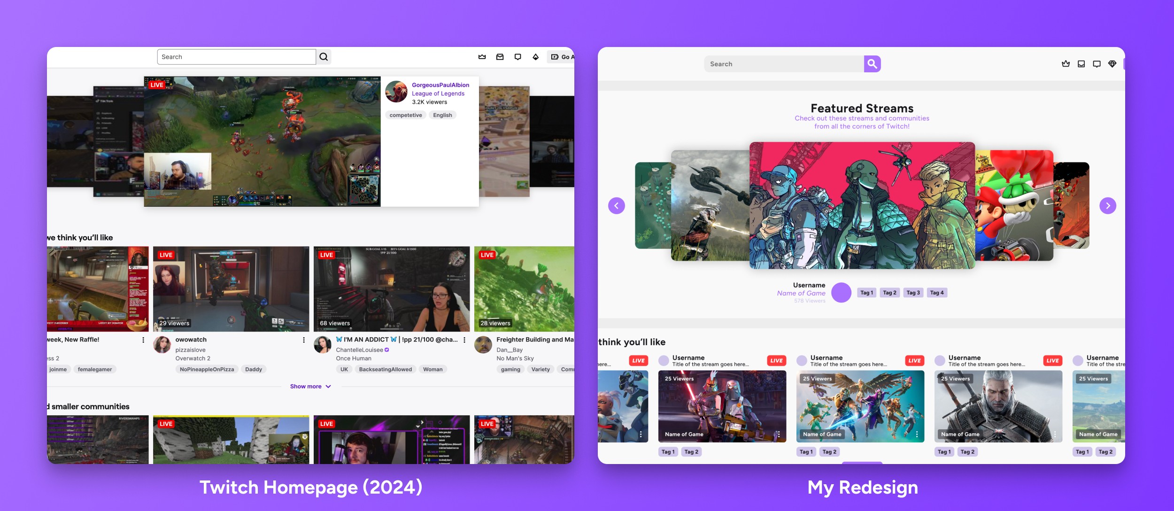This screenshot has height=511, width=1174.
Task: Click the purple avatar circle beside Name of Game
Action: 841,293
